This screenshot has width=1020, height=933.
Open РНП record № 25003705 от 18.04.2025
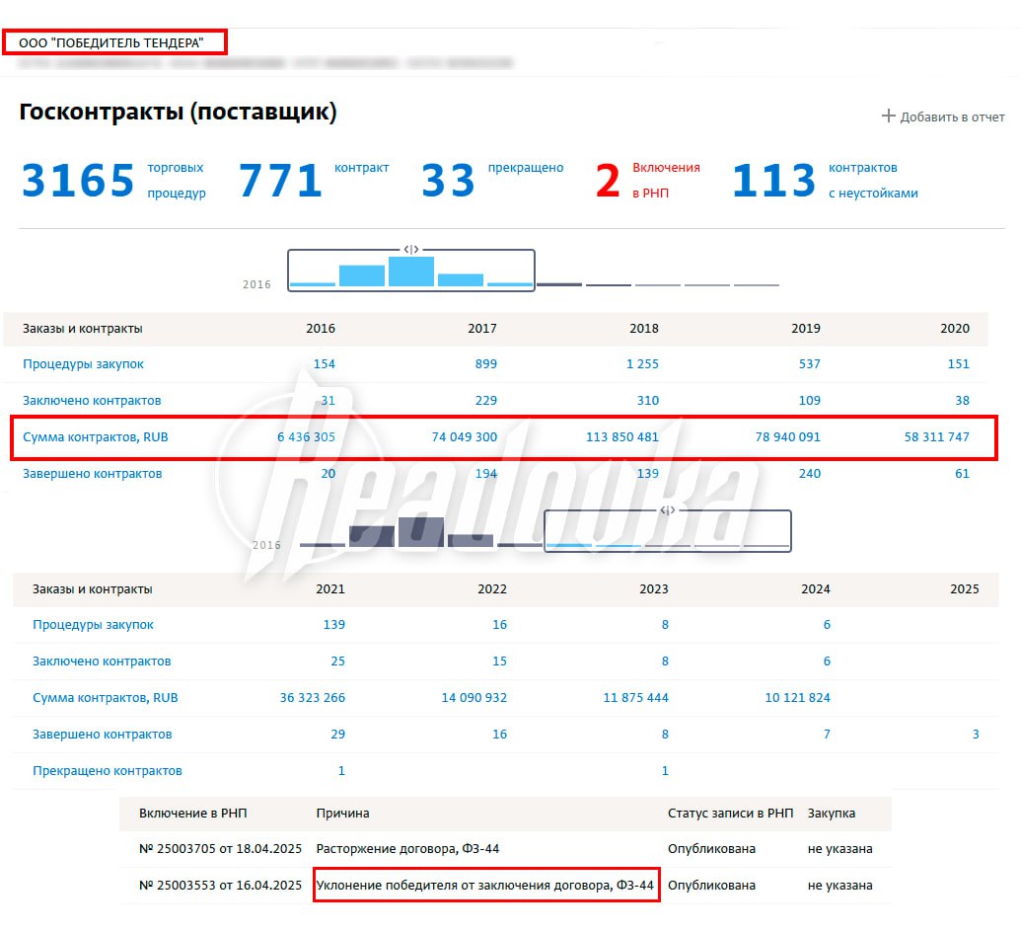point(220,849)
